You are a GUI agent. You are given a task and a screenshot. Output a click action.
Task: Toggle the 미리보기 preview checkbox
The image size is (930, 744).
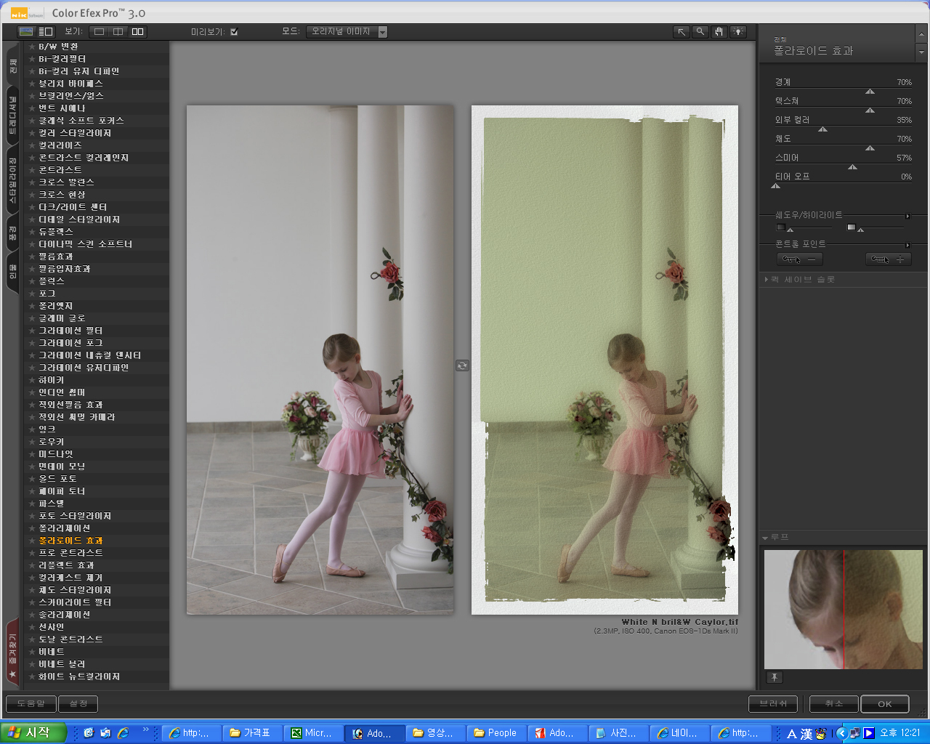(234, 32)
